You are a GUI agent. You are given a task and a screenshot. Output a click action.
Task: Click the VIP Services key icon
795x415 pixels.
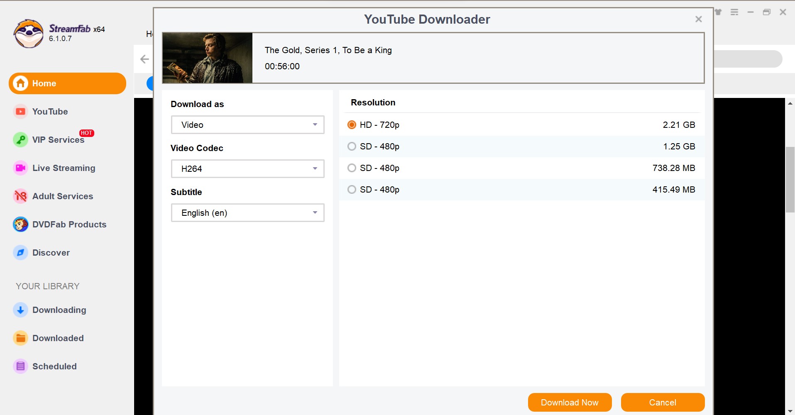[20, 140]
